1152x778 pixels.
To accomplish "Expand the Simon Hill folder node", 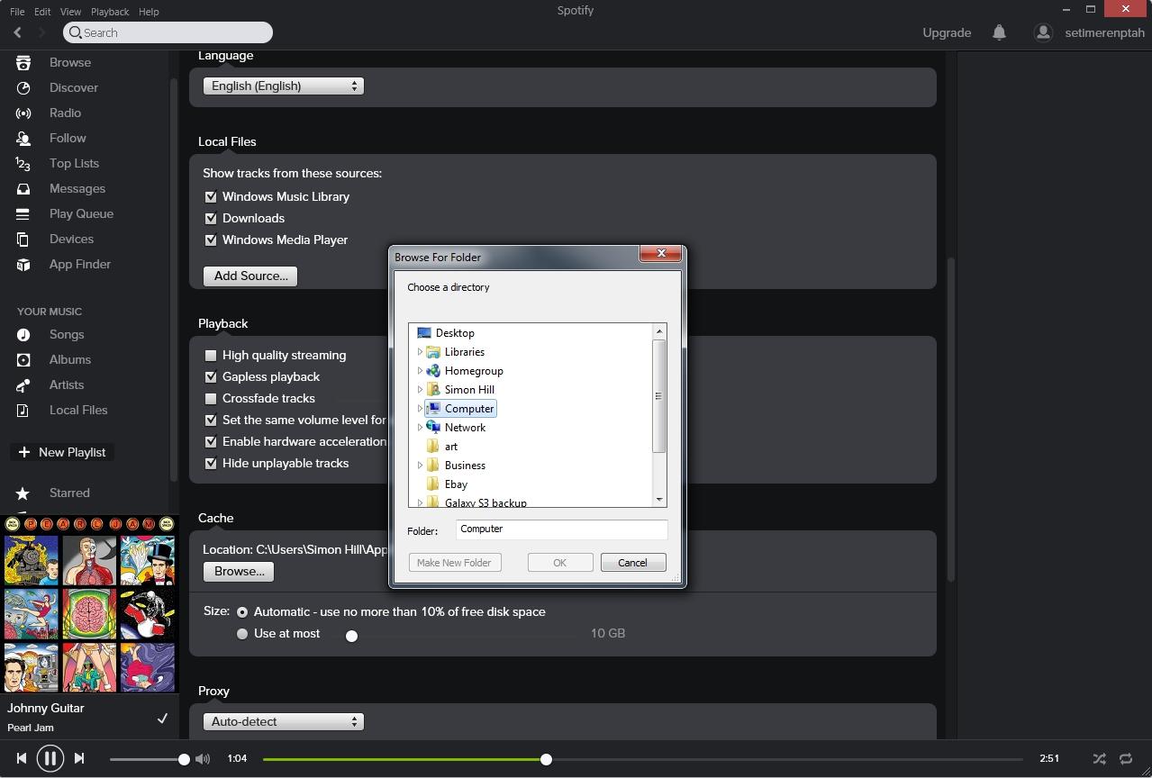I will (420, 390).
